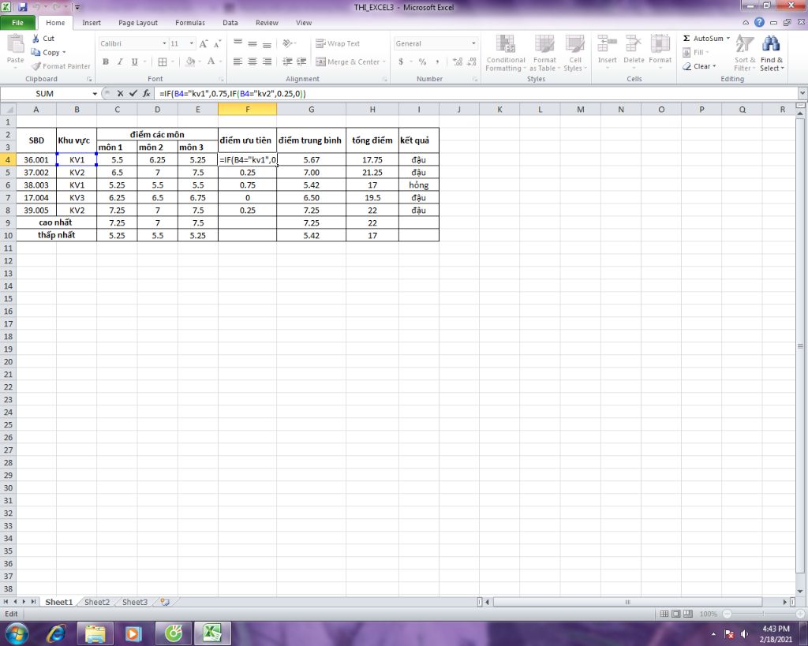Open the font name Calibri dropdown
The width and height of the screenshot is (808, 646).
164,44
